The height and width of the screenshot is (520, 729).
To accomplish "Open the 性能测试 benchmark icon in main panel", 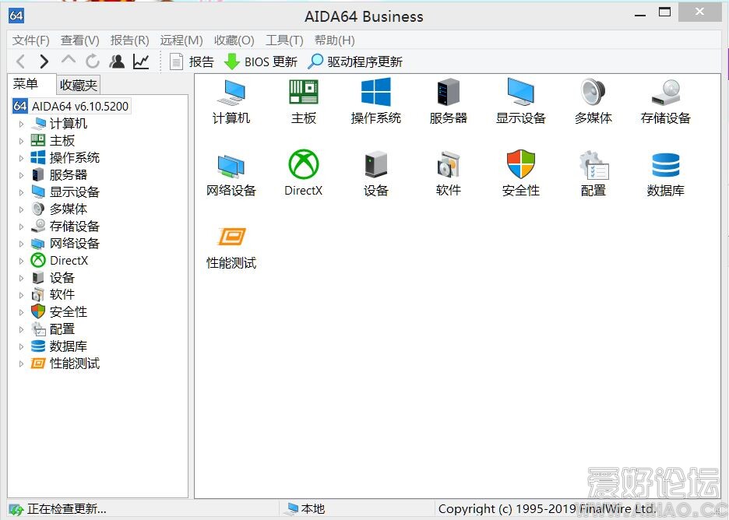I will coord(231,237).
